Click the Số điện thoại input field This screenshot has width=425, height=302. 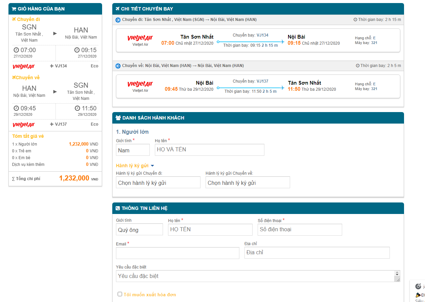coord(300,230)
